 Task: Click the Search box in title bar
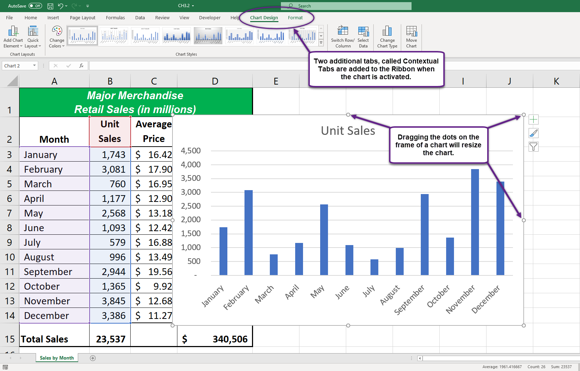point(346,6)
